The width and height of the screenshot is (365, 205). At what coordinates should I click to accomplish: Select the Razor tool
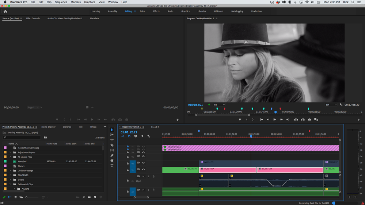[112, 145]
